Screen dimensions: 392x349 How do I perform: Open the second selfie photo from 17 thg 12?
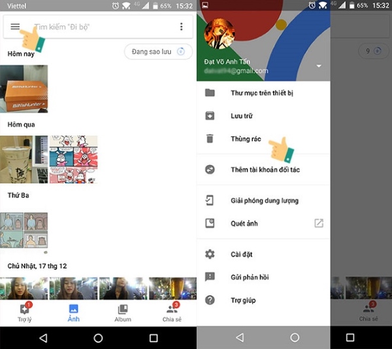click(x=73, y=288)
